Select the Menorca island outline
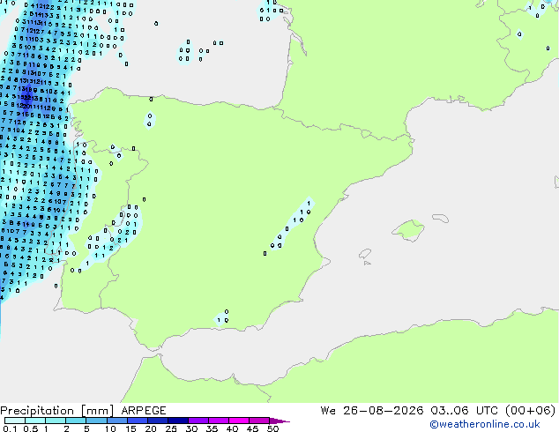Viewport: 559px width, 432px height. 440,218
